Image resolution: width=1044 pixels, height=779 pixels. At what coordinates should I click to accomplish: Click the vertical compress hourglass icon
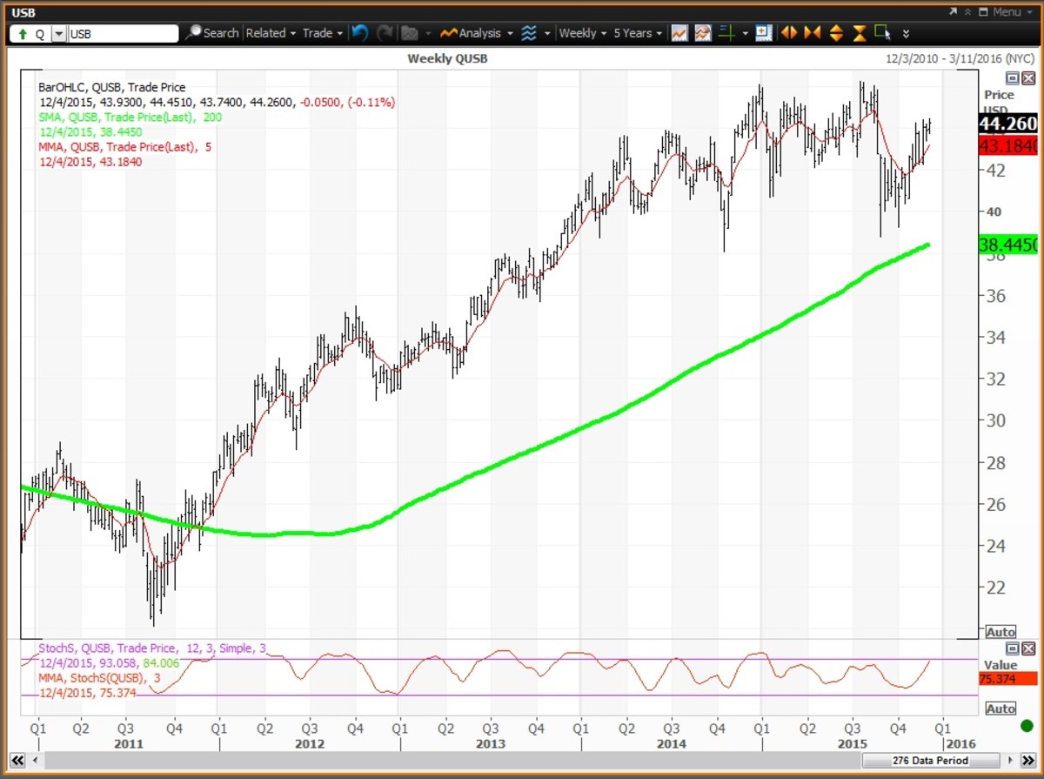pos(860,33)
